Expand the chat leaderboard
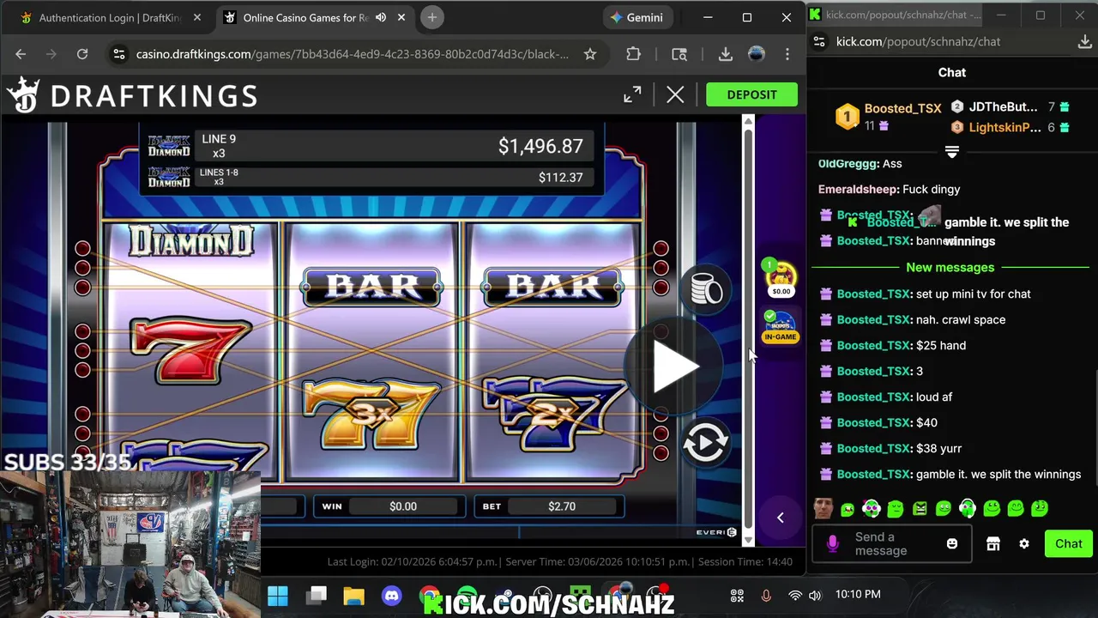The height and width of the screenshot is (618, 1098). pyautogui.click(x=952, y=152)
